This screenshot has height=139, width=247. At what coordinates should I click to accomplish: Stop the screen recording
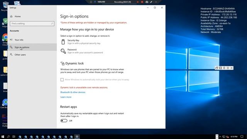coord(142,2)
